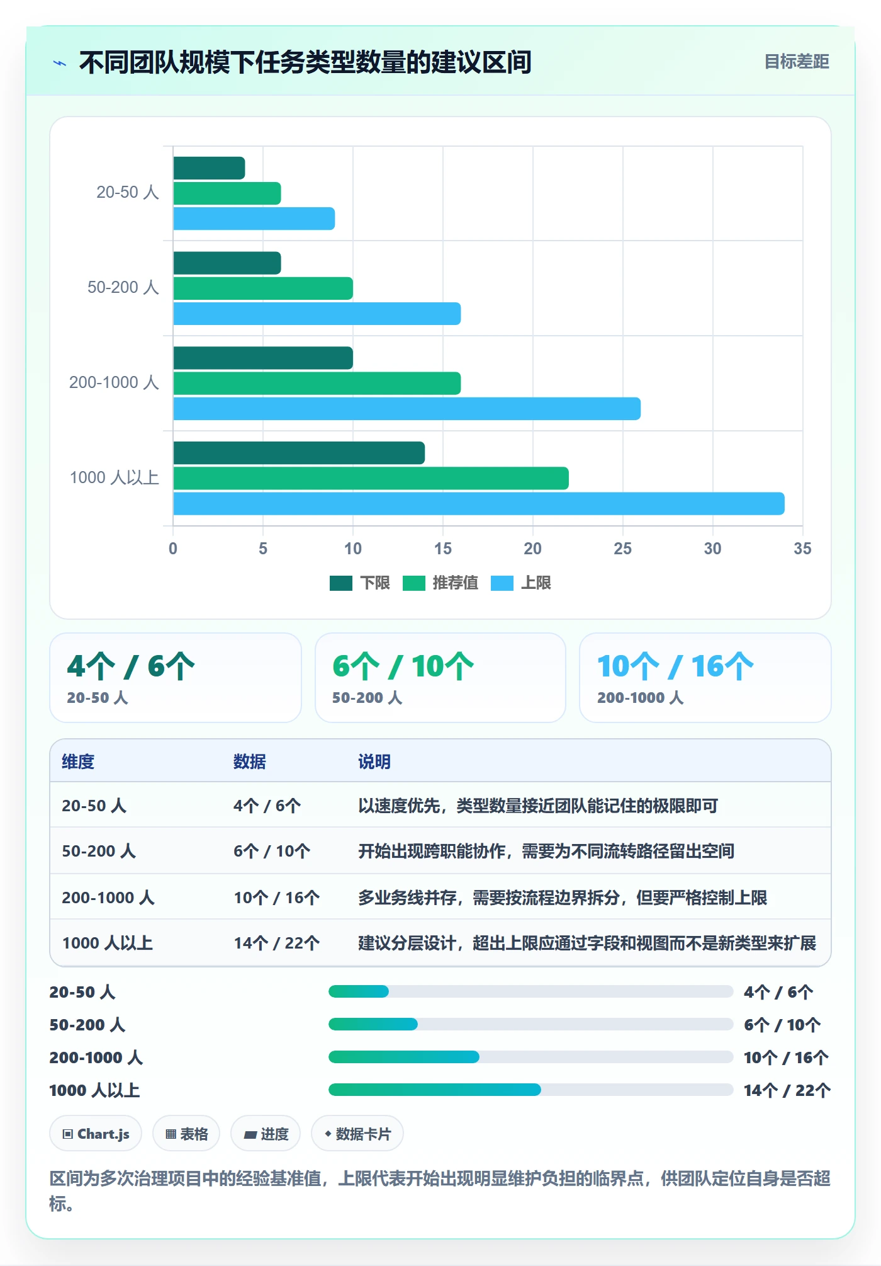Select the 进度 tag chip
This screenshot has width=881, height=1266.
pyautogui.click(x=266, y=1134)
